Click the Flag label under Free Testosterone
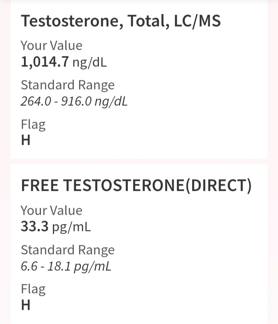Image resolution: width=278 pixels, height=324 pixels. (33, 289)
